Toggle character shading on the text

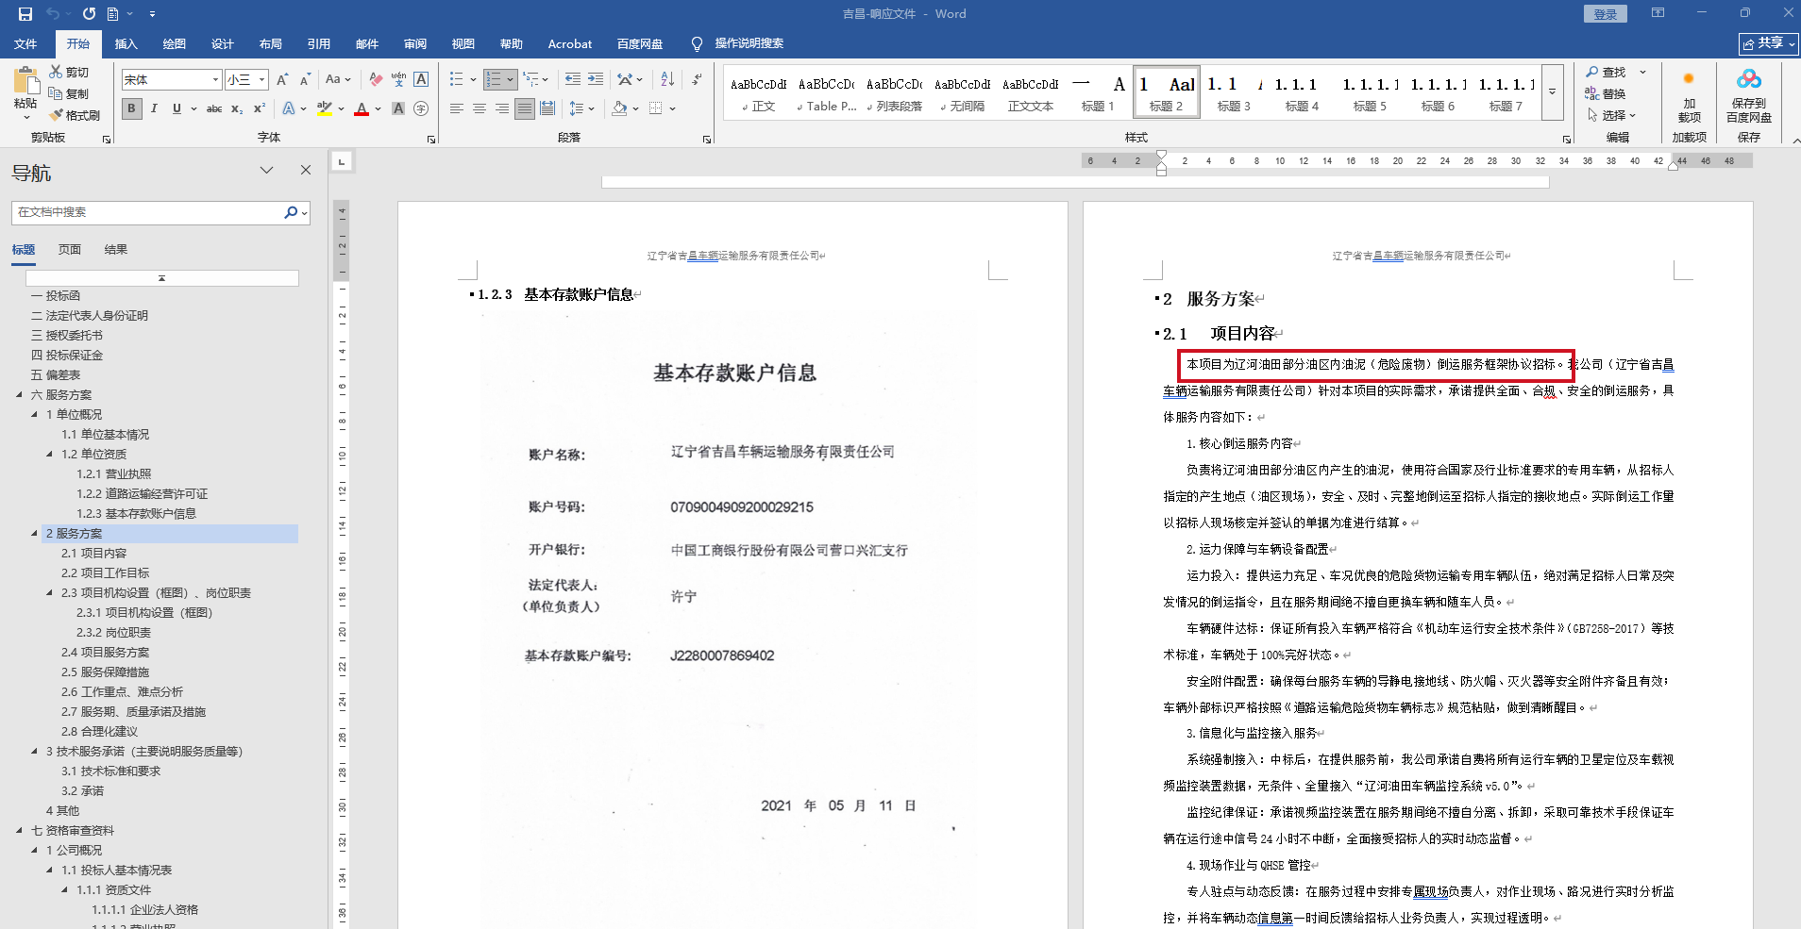click(398, 108)
